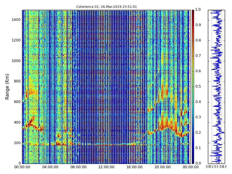This screenshot has height=174, width=232.
Task: Click the blue coherence profile line plot
Action: (216, 87)
